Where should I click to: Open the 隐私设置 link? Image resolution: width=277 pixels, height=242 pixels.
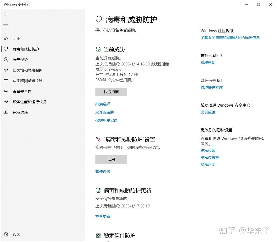(x=208, y=151)
